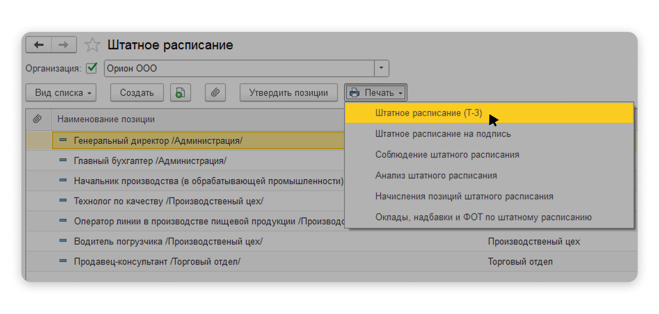Add page to favorites with star icon
Image resolution: width=659 pixels, height=314 pixels.
(92, 45)
